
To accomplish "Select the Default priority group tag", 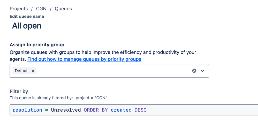I will point(22,71).
